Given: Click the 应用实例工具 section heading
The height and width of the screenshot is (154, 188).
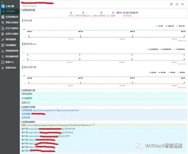Looking at the screenshot, I should pyautogui.click(x=29, y=90).
